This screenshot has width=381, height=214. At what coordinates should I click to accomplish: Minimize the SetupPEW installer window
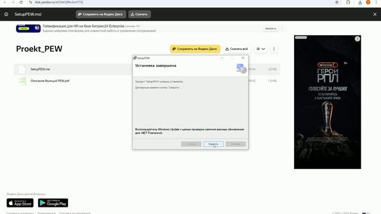coord(222,58)
